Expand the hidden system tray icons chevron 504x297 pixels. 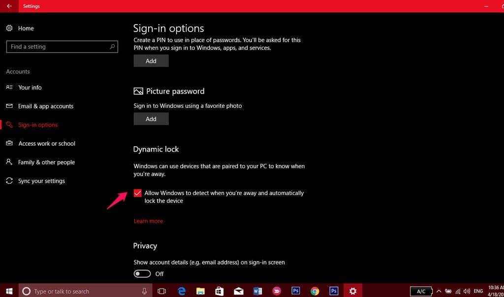(439, 291)
